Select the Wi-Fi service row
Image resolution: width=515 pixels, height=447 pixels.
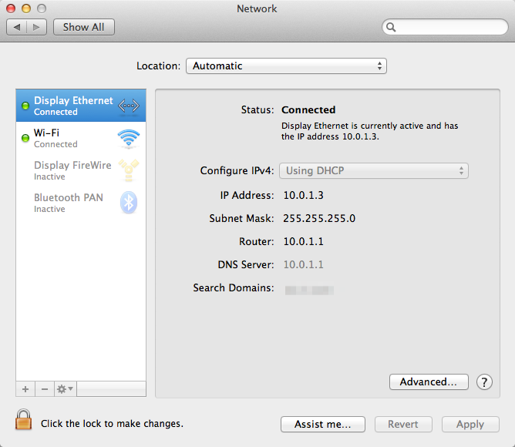tap(81, 138)
